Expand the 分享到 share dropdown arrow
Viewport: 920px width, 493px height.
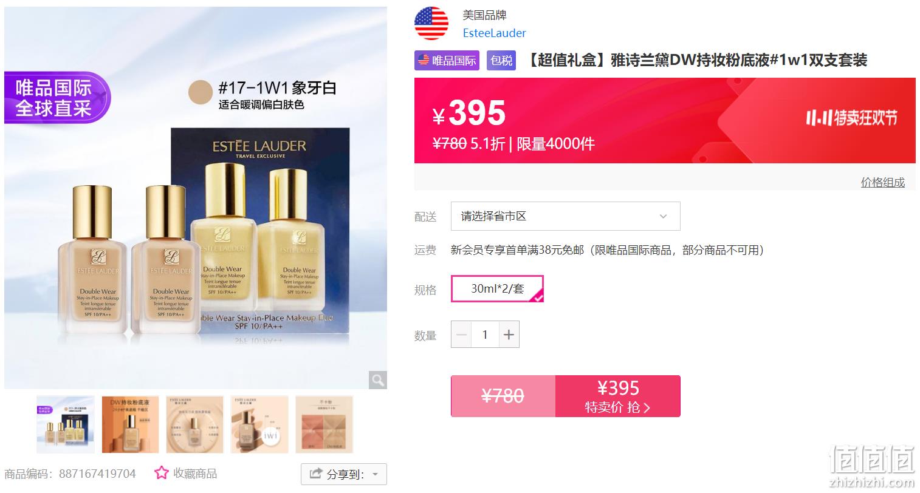[376, 475]
